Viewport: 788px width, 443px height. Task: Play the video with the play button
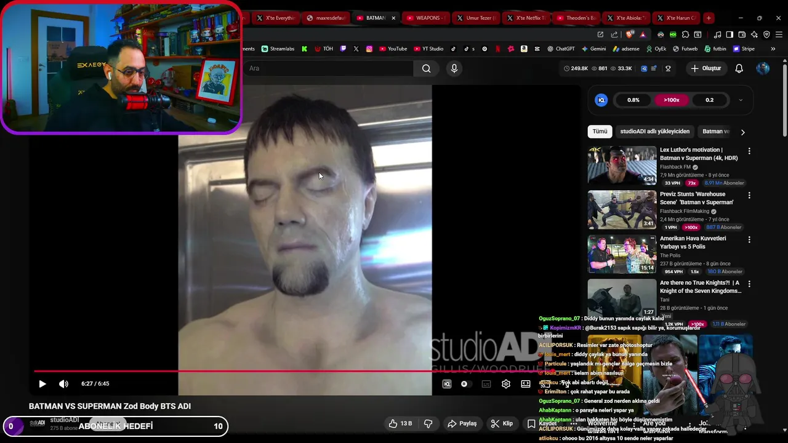point(42,384)
